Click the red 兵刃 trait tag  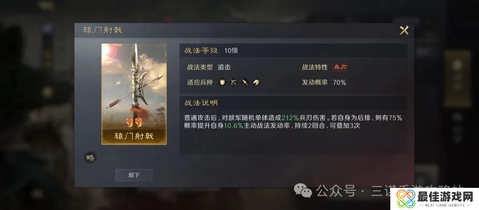click(340, 67)
